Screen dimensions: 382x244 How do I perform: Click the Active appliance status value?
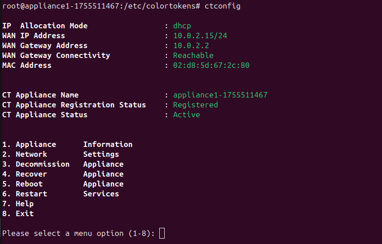pos(186,115)
